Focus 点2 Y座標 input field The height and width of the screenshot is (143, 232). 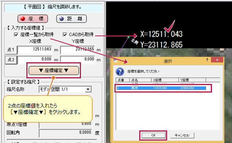tap(77, 59)
